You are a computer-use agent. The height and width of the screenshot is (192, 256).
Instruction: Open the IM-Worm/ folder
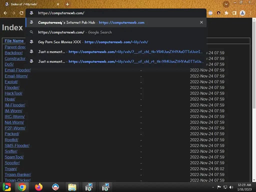[13, 111]
